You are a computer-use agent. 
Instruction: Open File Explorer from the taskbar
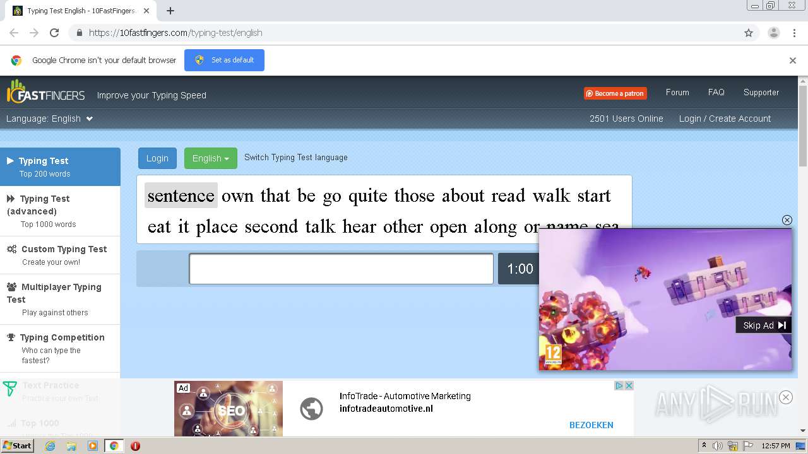click(x=71, y=446)
